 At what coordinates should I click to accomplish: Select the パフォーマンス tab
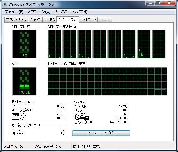tap(68, 20)
